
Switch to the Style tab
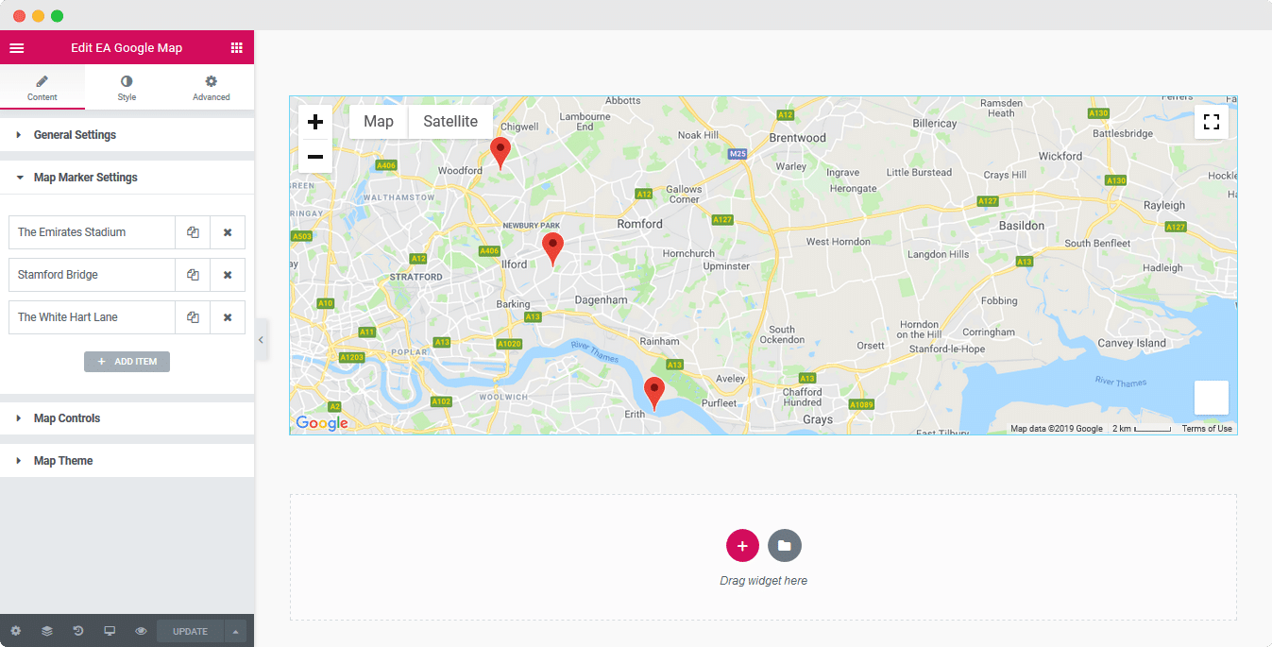(x=127, y=86)
